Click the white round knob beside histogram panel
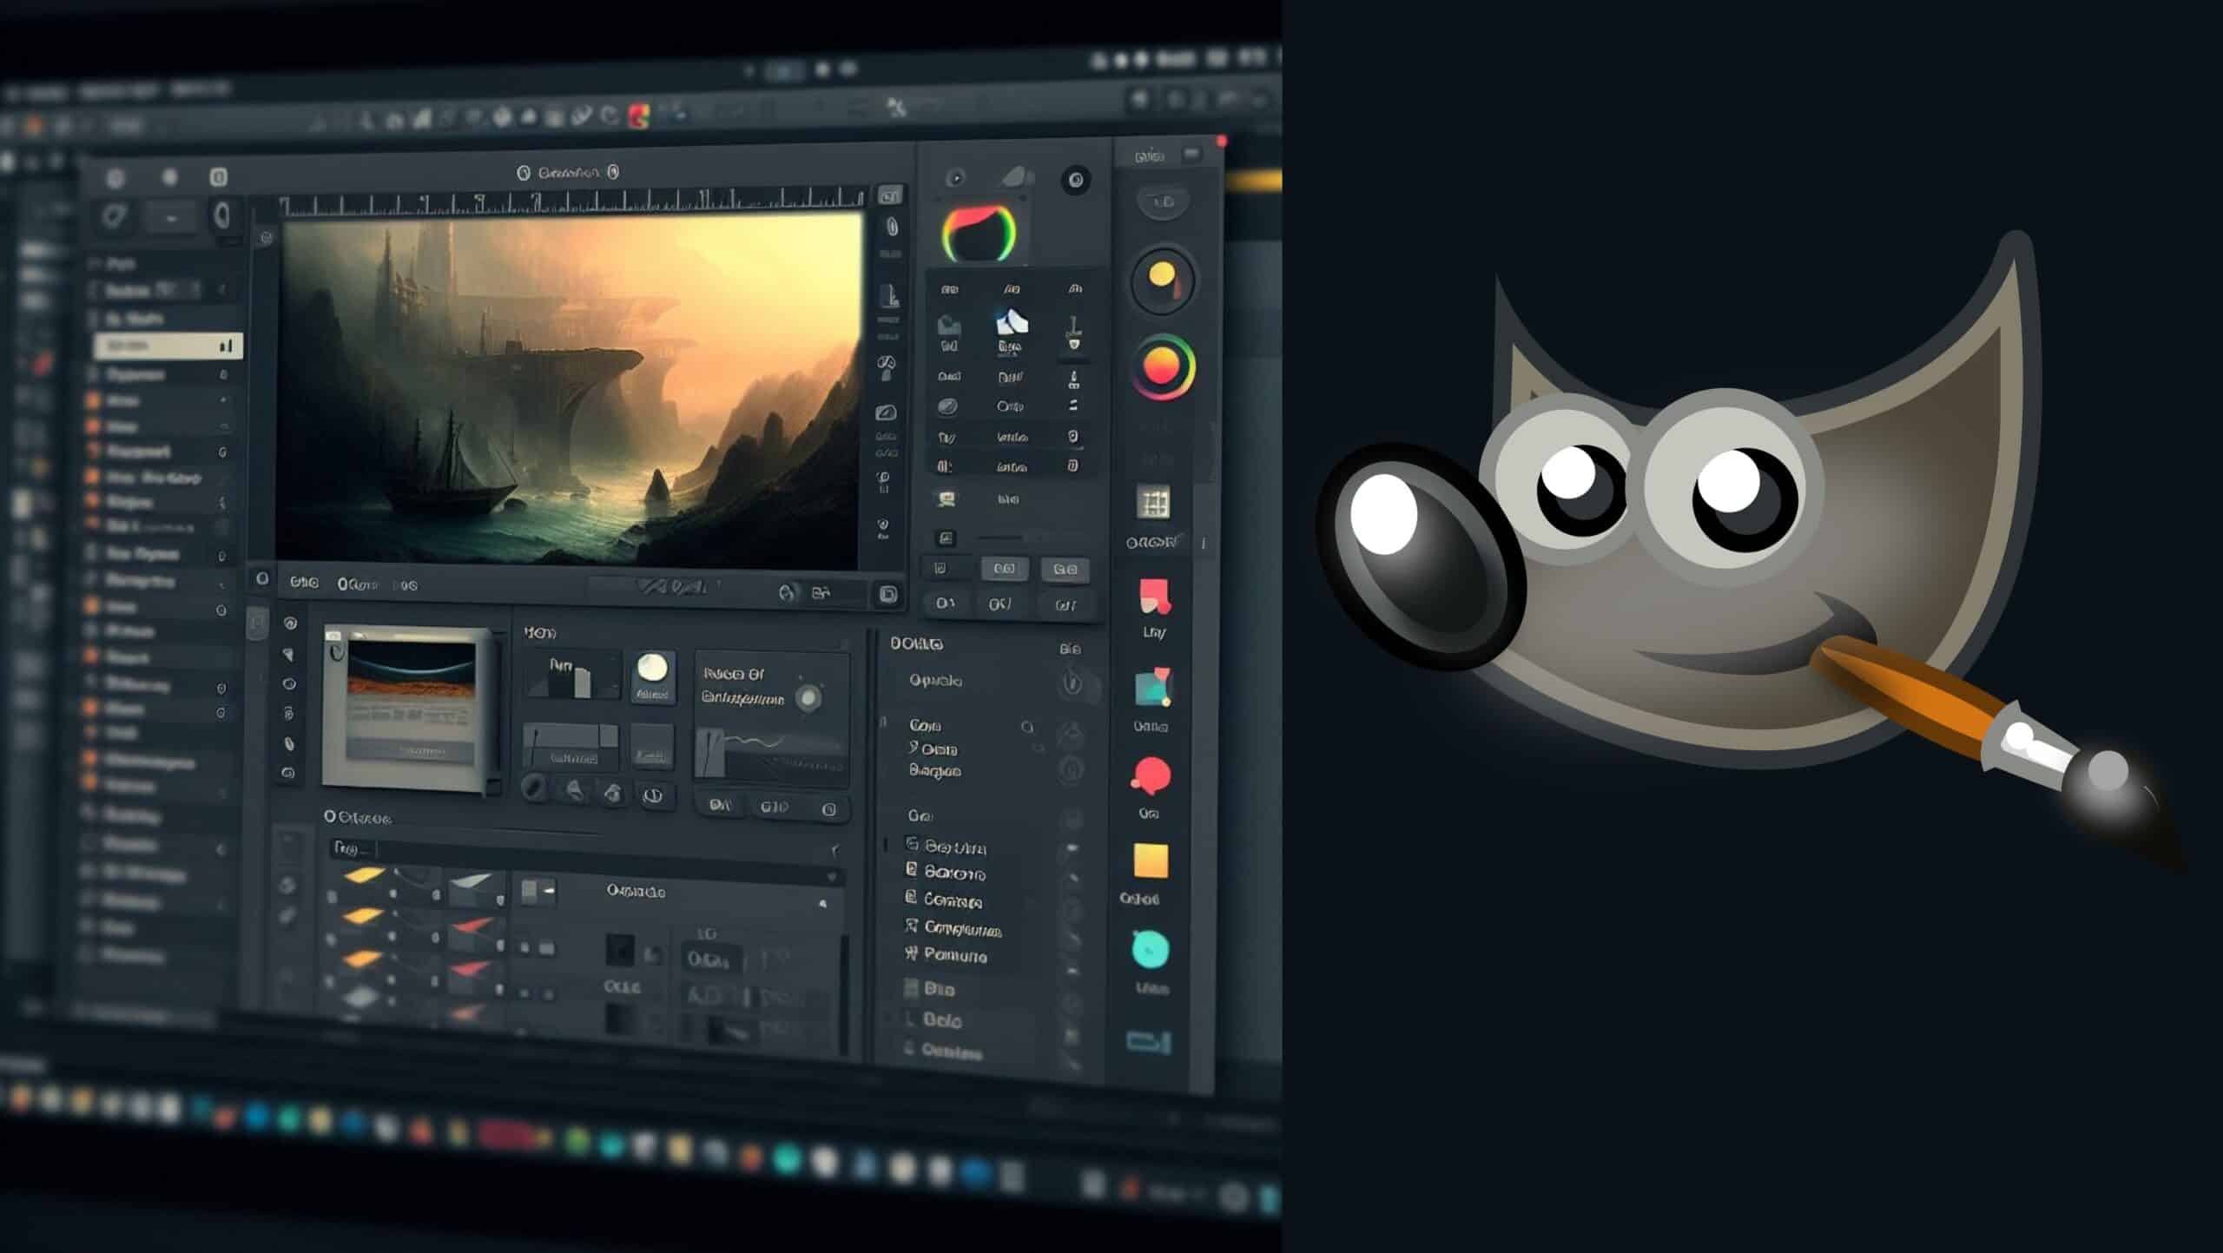The image size is (2223, 1253). 652,669
